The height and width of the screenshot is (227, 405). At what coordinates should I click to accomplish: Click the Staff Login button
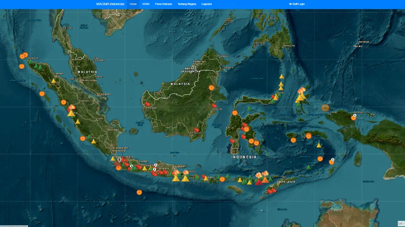click(x=297, y=4)
